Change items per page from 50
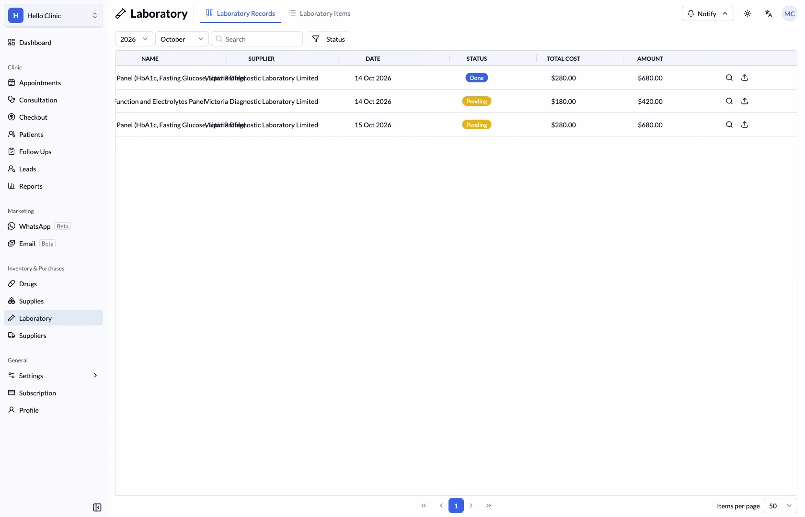 [781, 506]
